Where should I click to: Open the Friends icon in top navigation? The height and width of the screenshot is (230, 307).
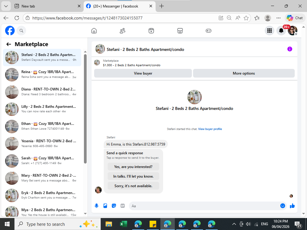click(x=123, y=31)
